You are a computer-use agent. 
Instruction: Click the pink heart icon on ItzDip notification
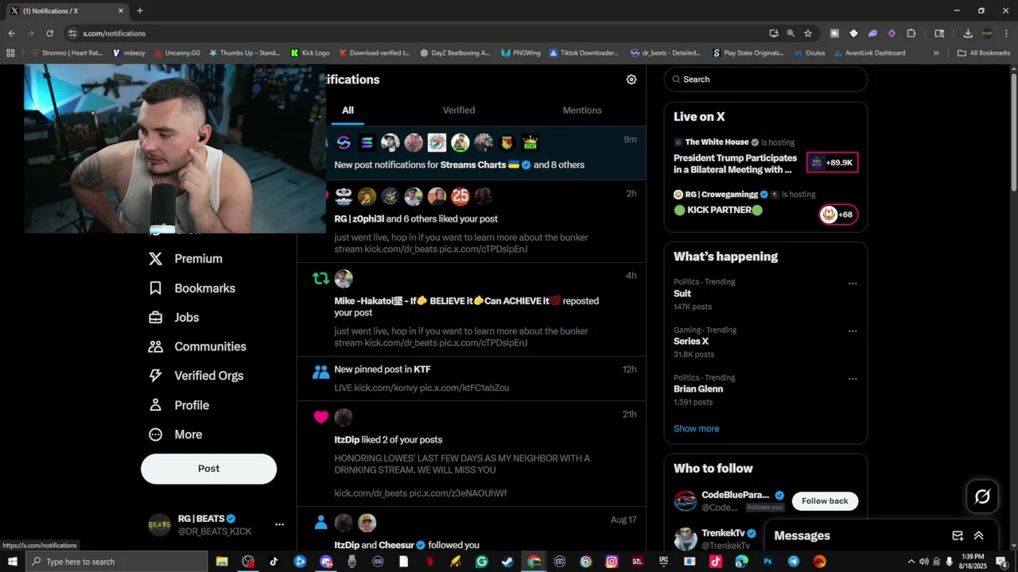point(321,417)
